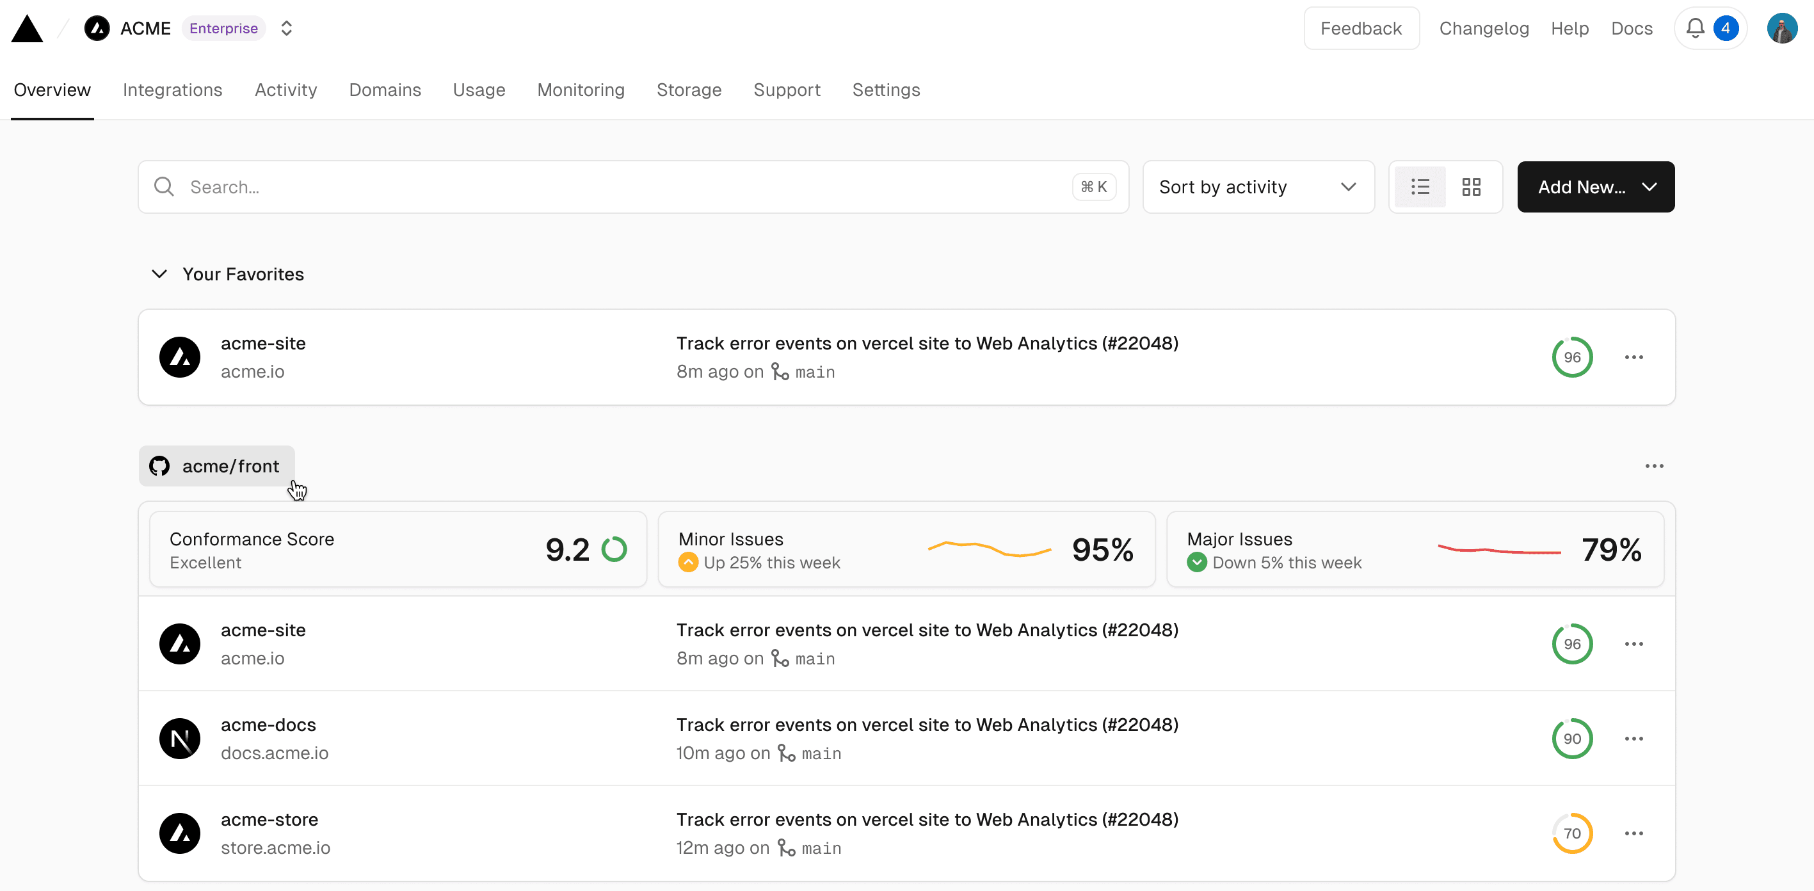Click the list view icon in toolbar

1420,186
